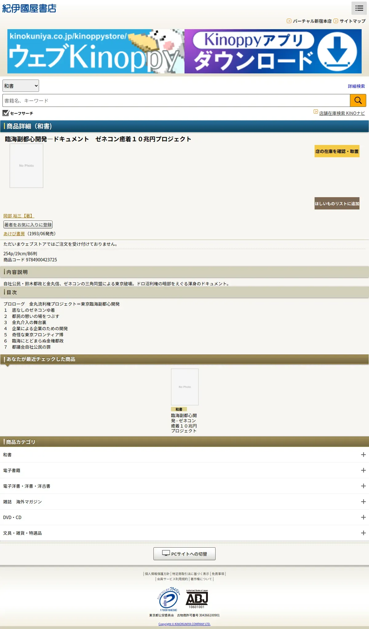Image resolution: width=369 pixels, height=629 pixels.
Task: Click the ABJ authorized books logo
Action: (x=197, y=599)
